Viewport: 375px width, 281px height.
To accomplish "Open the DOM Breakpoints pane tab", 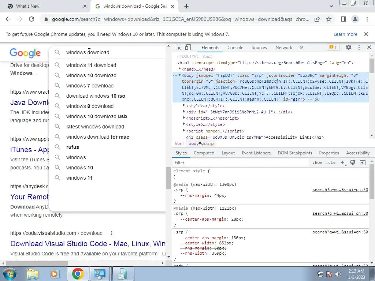I will 295,153.
